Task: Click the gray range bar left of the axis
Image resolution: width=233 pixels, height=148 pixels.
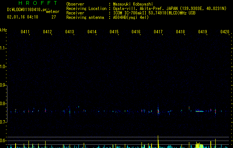Action: [x=7, y=104]
